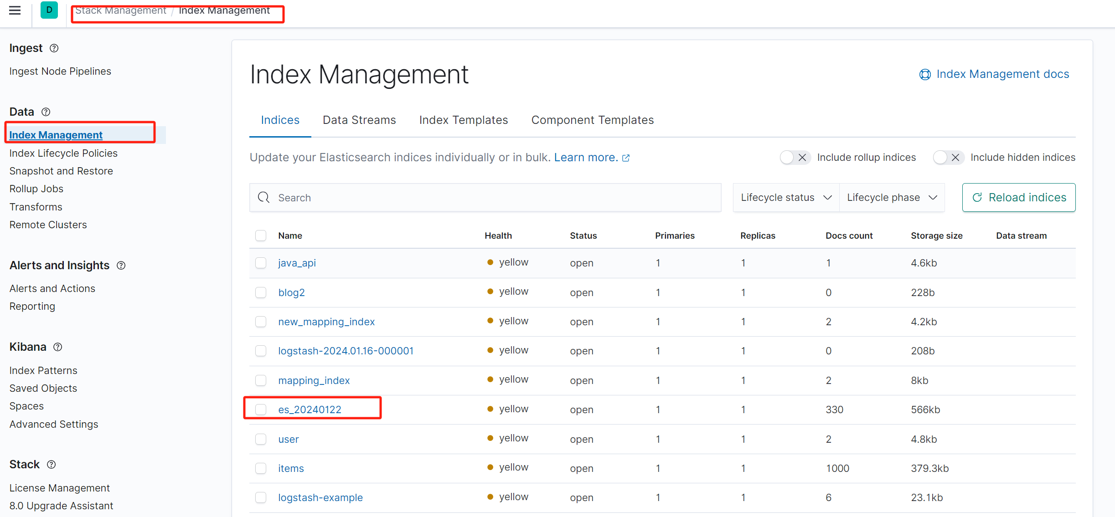Open License Management in sidebar
The width and height of the screenshot is (1115, 517).
coord(60,488)
